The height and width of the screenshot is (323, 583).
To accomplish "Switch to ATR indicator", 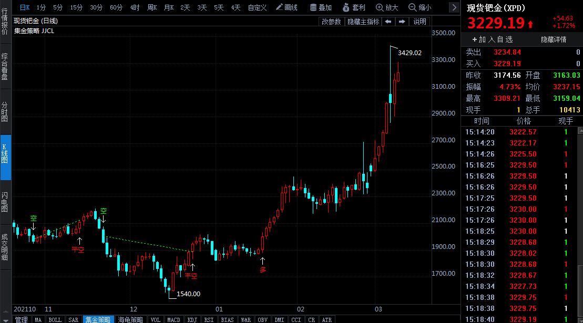I will tap(327, 320).
